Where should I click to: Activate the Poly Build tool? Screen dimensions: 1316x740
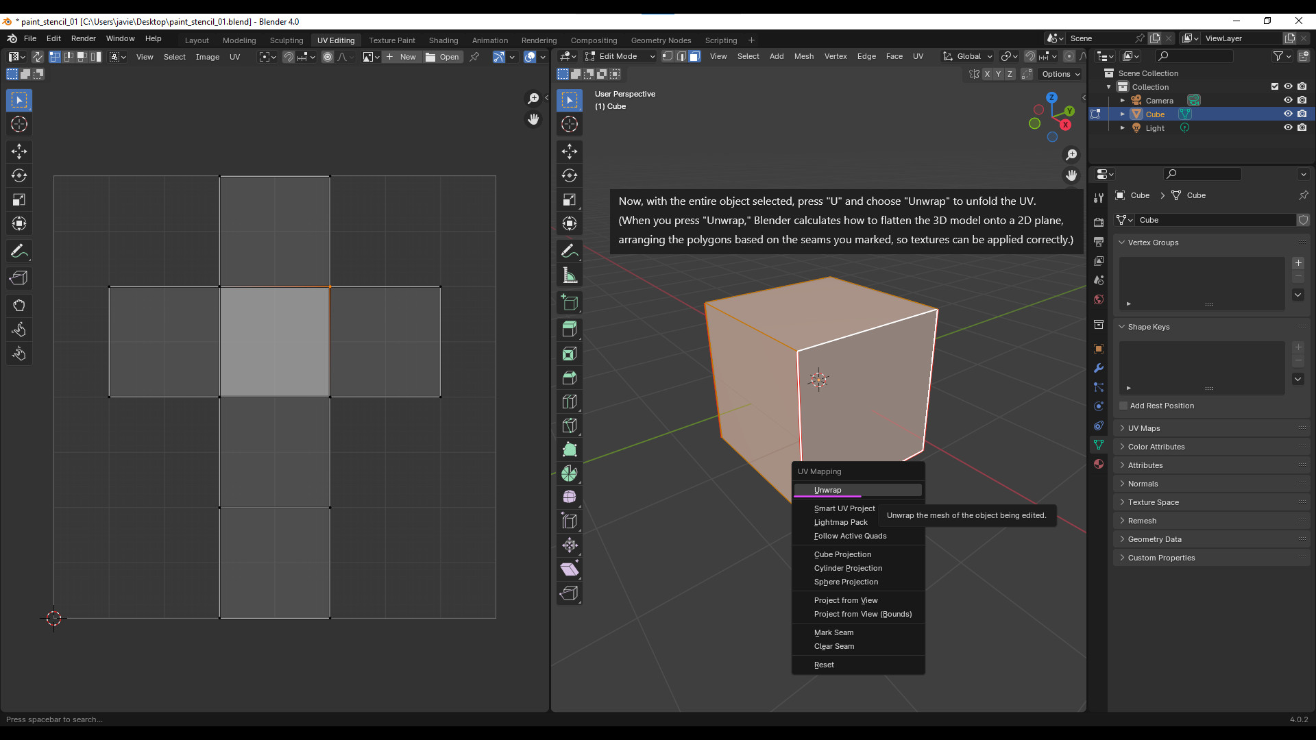coord(570,449)
